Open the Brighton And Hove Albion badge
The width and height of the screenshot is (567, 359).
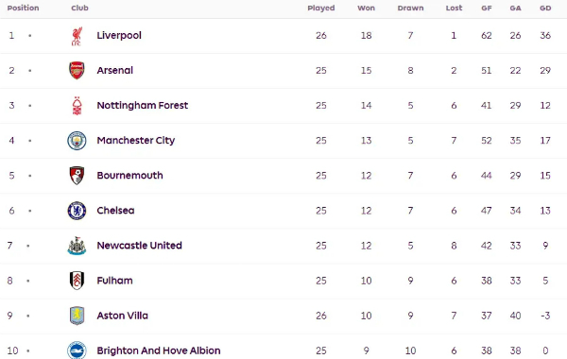click(77, 350)
